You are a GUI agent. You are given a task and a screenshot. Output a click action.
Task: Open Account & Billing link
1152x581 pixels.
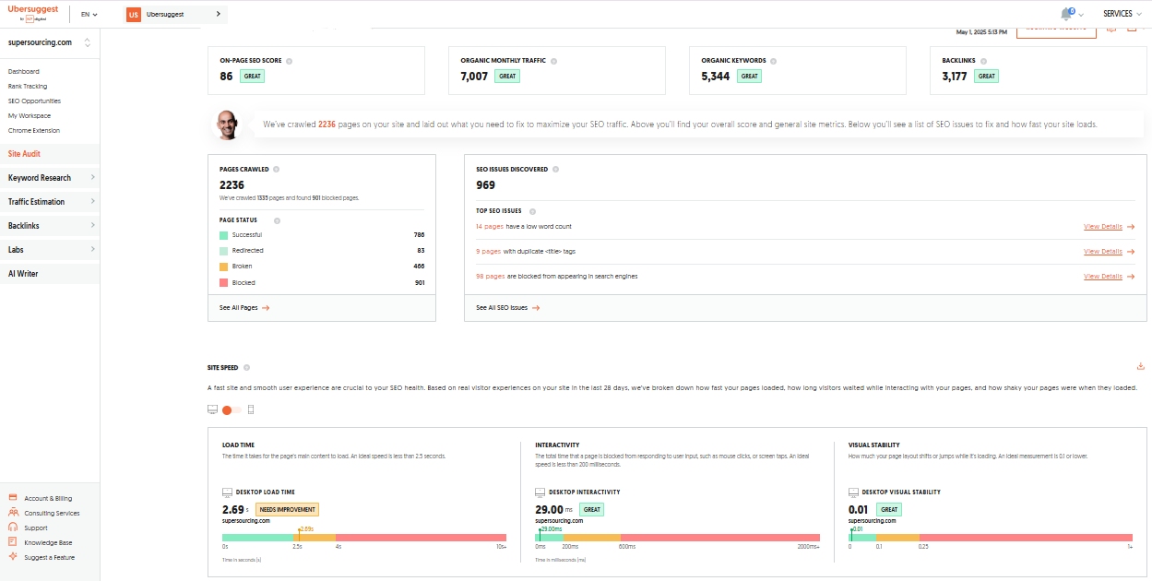(x=48, y=498)
